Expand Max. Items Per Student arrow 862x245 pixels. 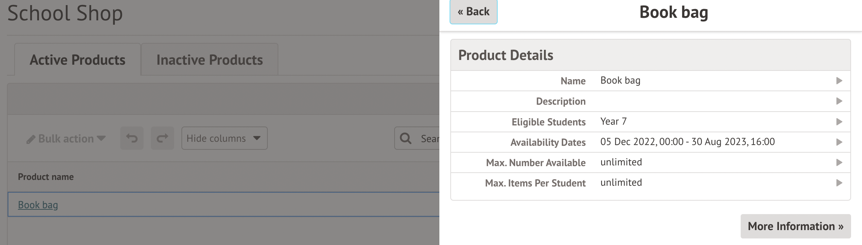839,183
